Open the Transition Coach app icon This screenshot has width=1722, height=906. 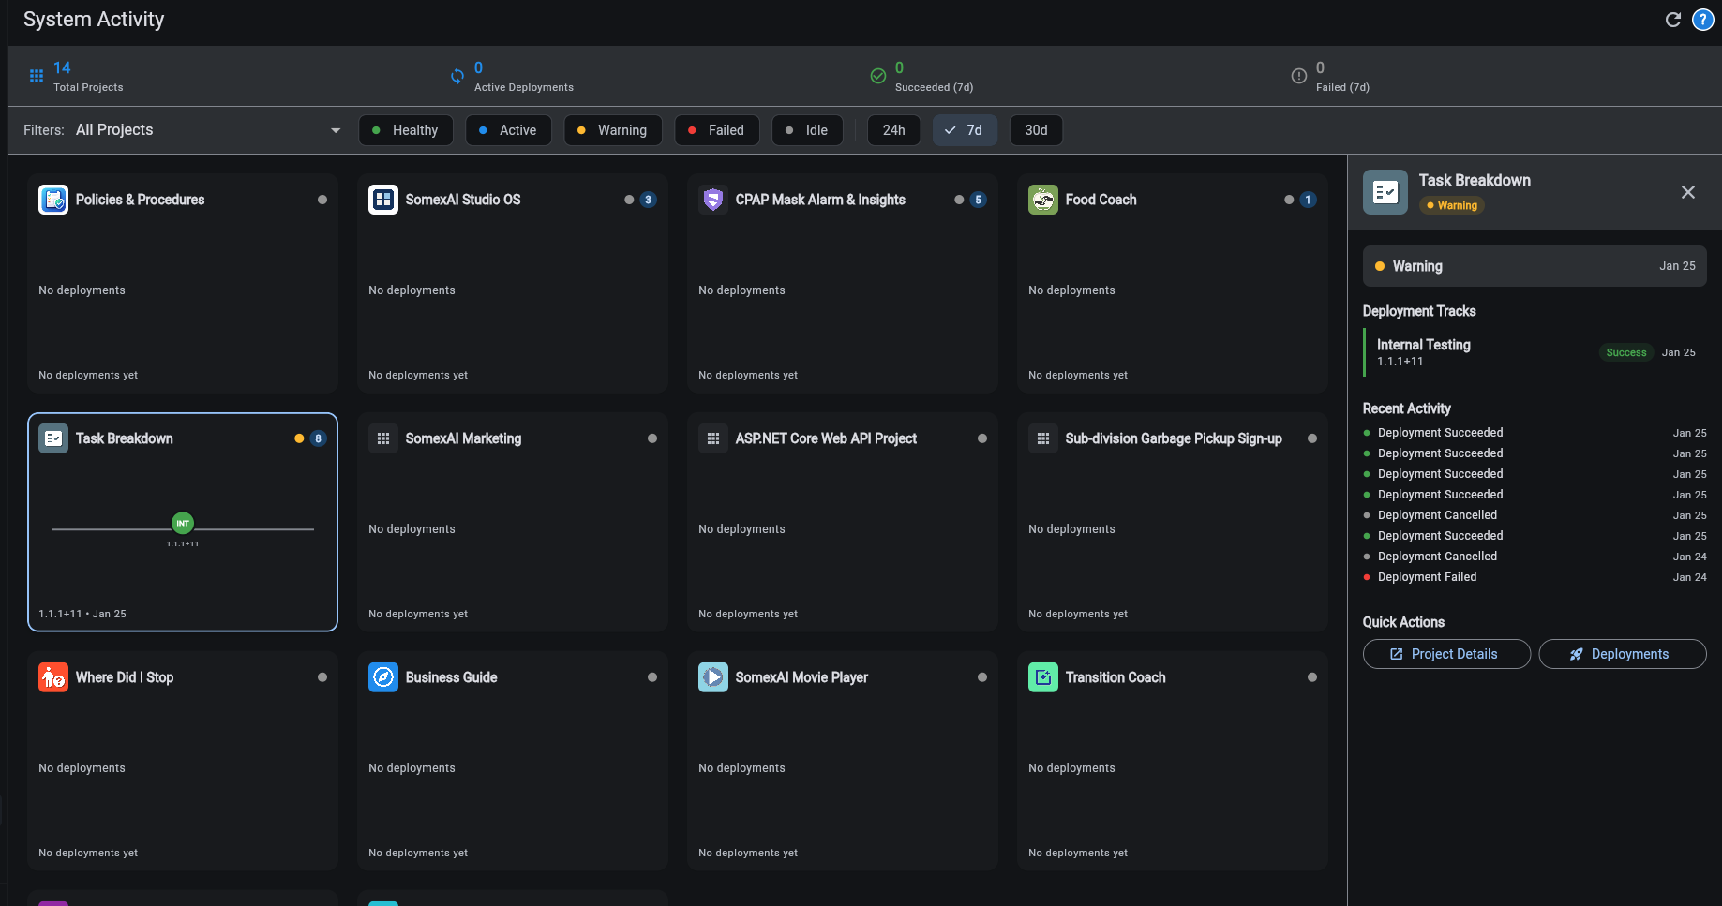click(1042, 676)
